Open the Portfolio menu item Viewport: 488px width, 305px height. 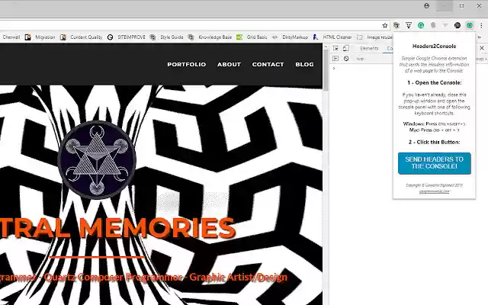(186, 64)
